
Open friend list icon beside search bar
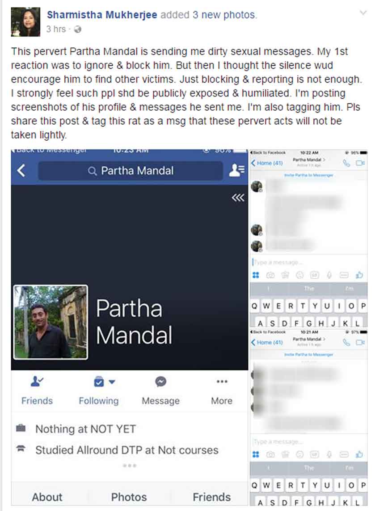(x=236, y=170)
